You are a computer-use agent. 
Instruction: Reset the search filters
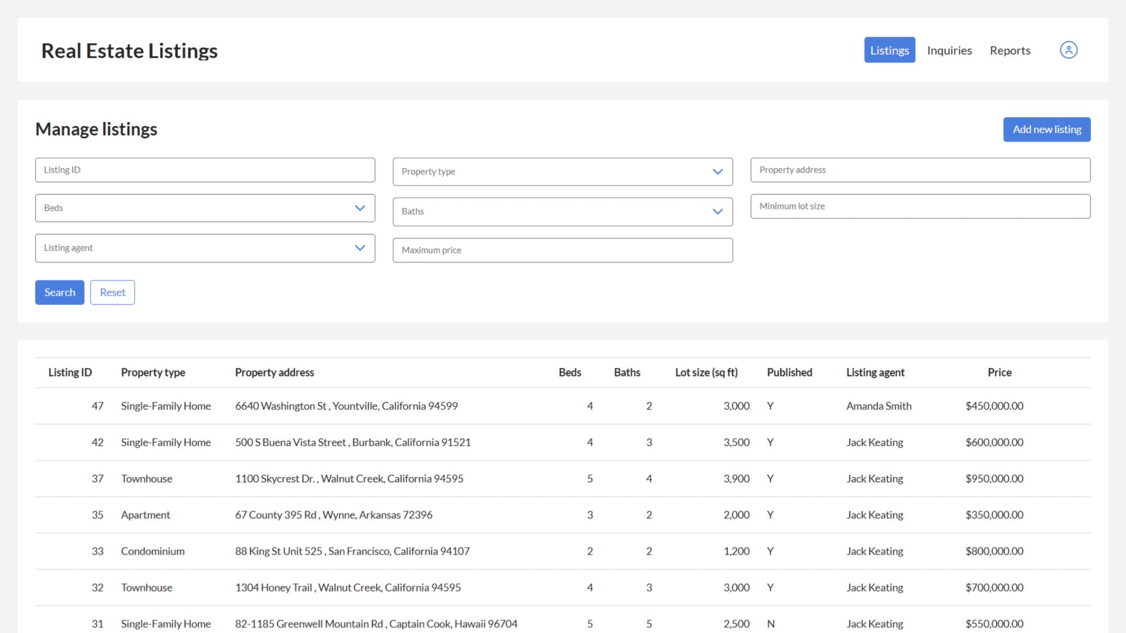(x=112, y=292)
